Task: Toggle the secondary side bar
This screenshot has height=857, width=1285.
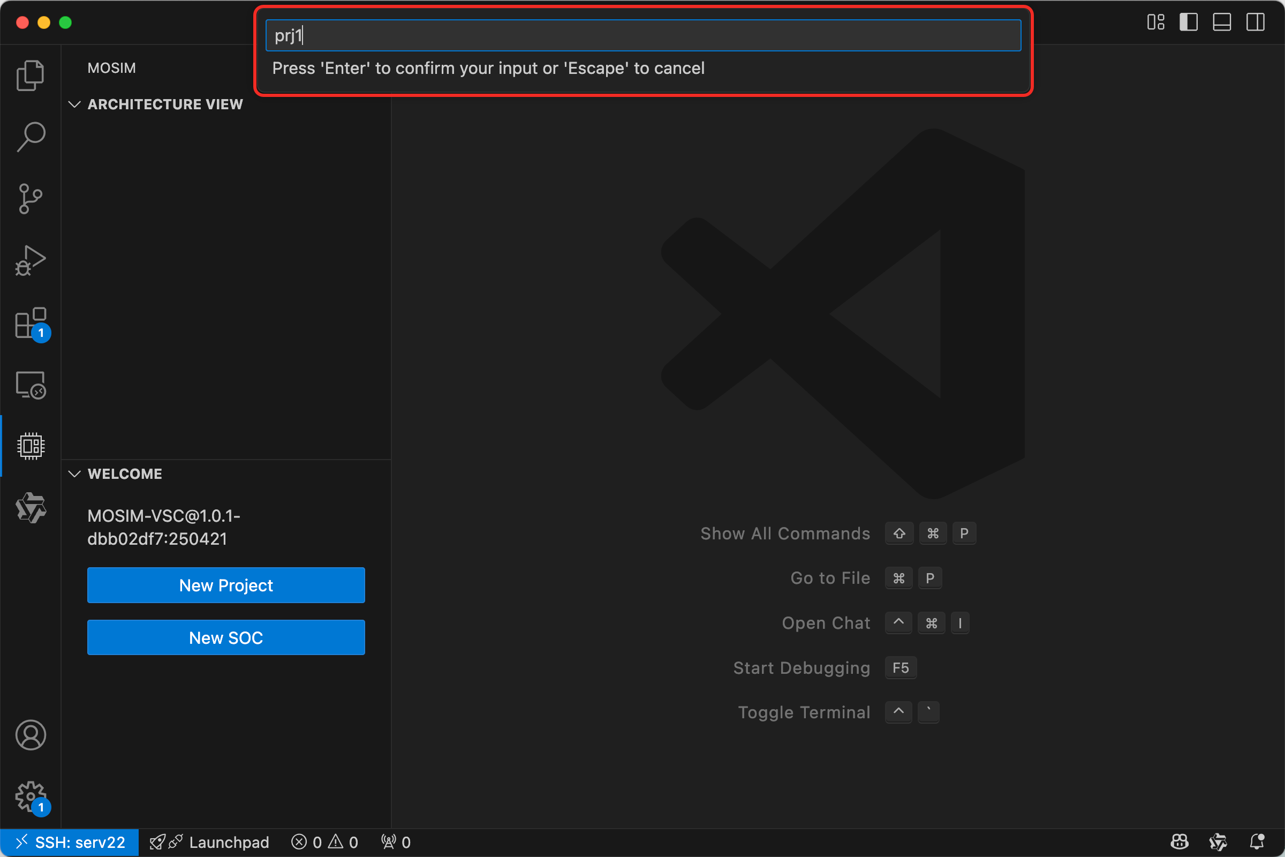Action: [1255, 22]
